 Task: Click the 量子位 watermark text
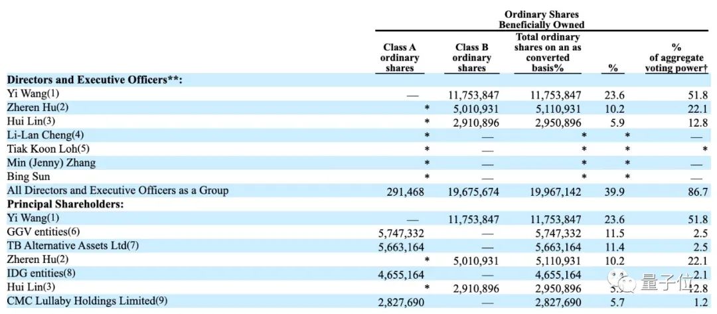665,284
